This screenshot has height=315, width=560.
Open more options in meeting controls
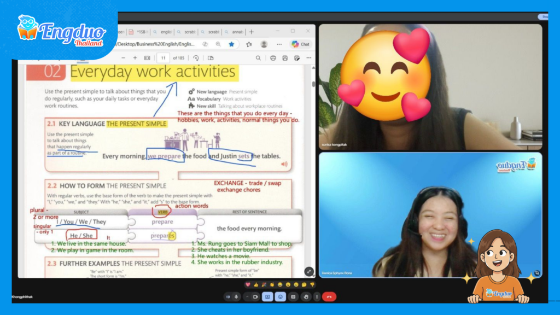317,297
